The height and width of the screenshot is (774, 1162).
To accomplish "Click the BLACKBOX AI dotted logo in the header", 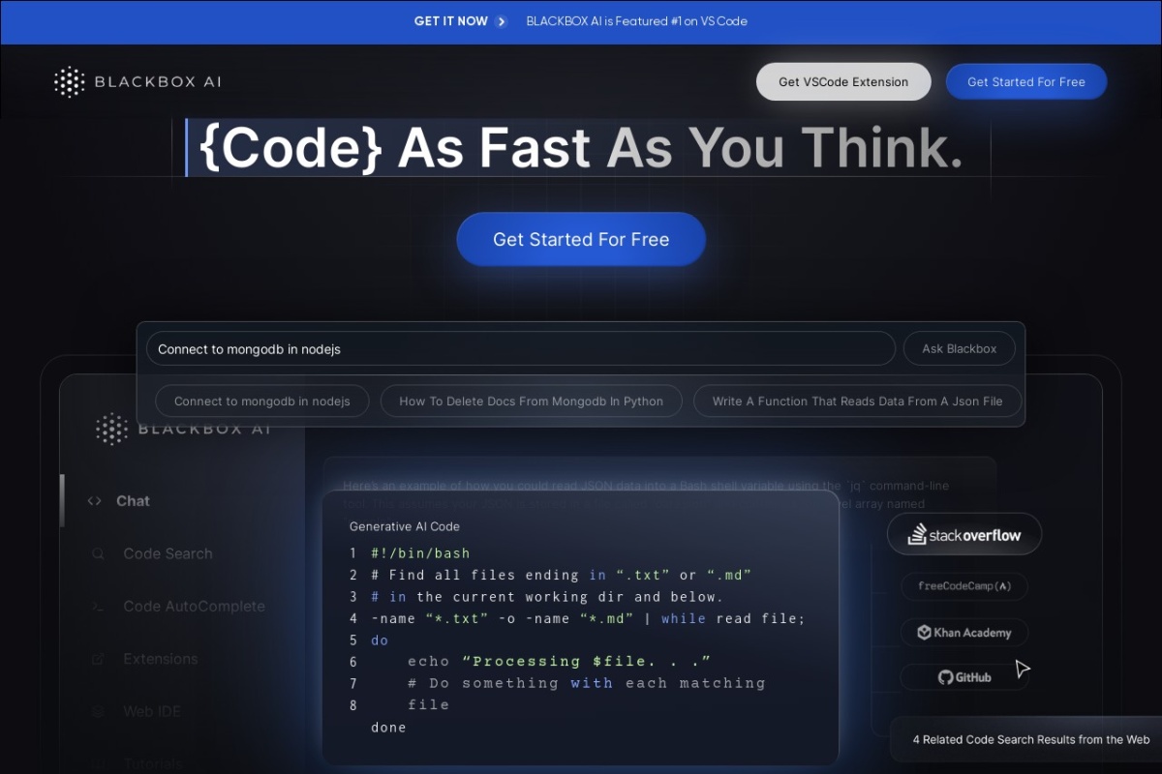I will [x=68, y=81].
